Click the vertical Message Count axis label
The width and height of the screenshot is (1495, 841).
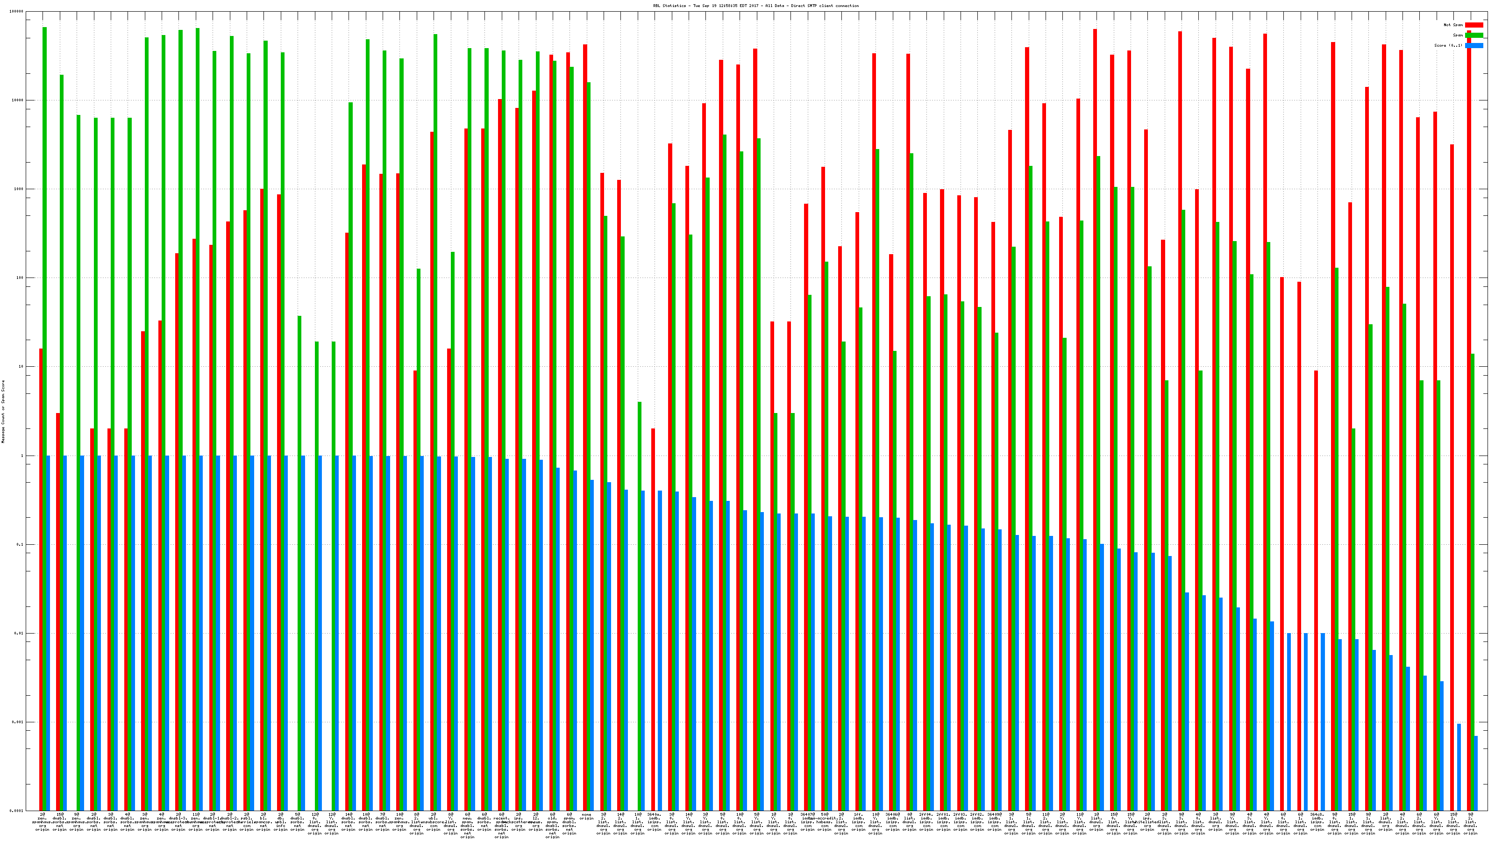point(3,412)
